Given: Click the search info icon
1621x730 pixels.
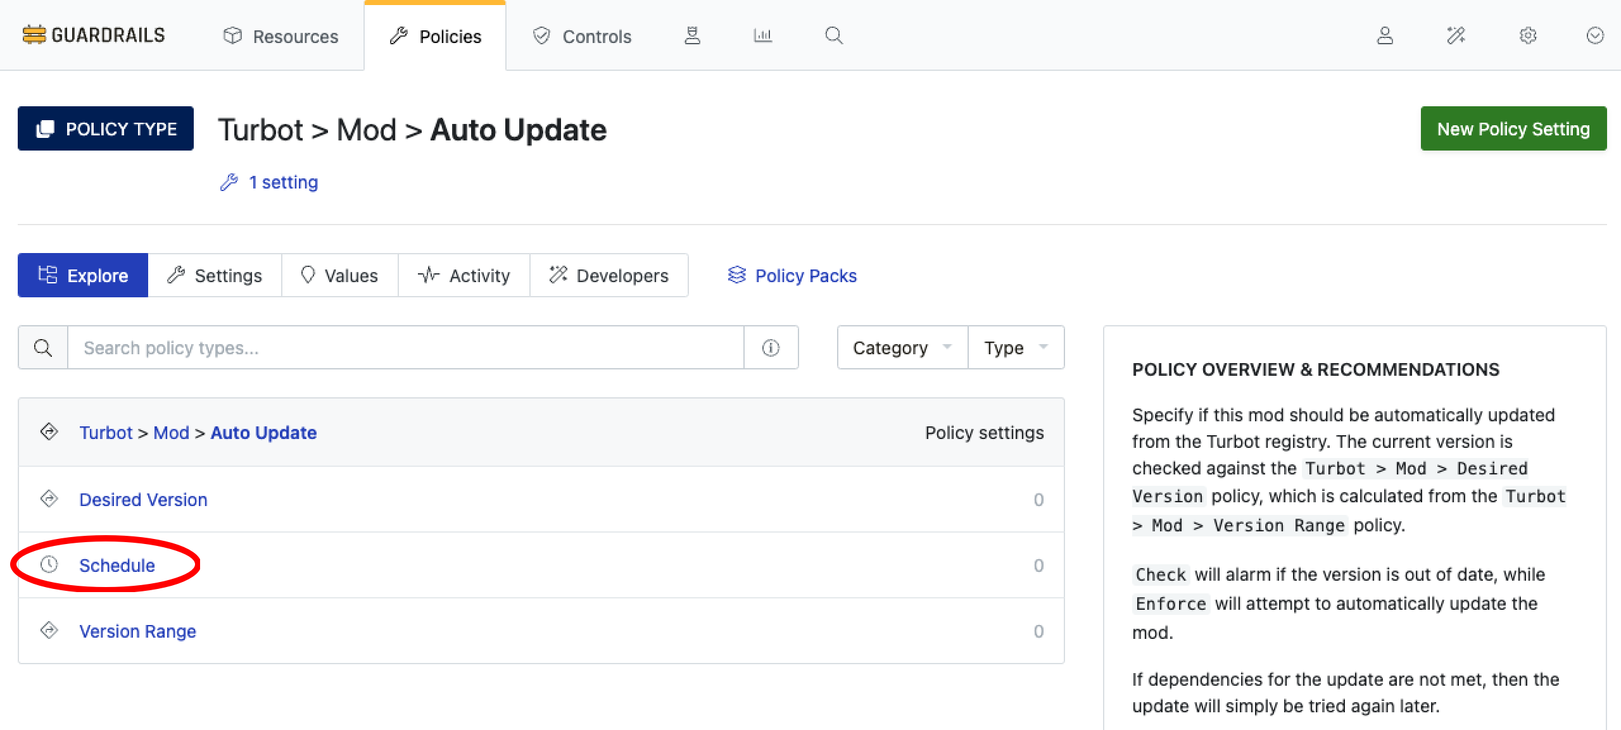Looking at the screenshot, I should click(771, 348).
